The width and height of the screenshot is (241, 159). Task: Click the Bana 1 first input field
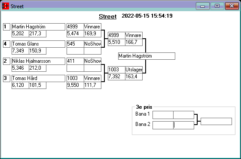point(163,115)
